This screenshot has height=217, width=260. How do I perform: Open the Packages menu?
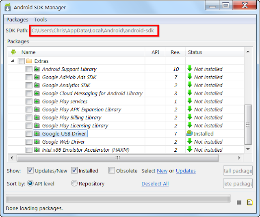[17, 19]
